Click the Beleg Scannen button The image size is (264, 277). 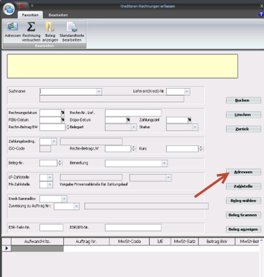click(244, 215)
